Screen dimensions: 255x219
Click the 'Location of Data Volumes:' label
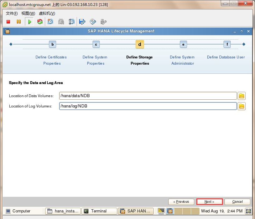pos(31,96)
